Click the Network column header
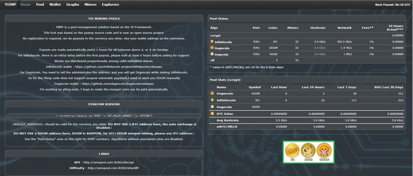 pos(345,28)
